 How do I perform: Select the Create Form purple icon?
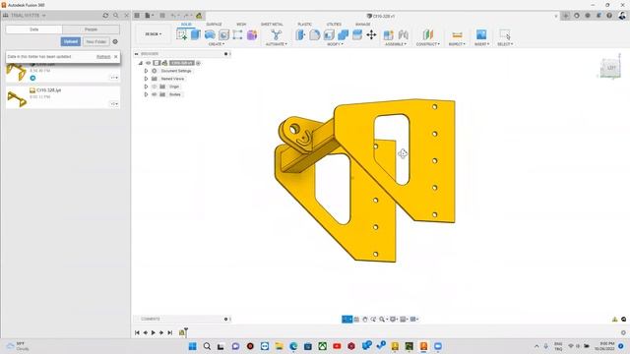point(252,35)
